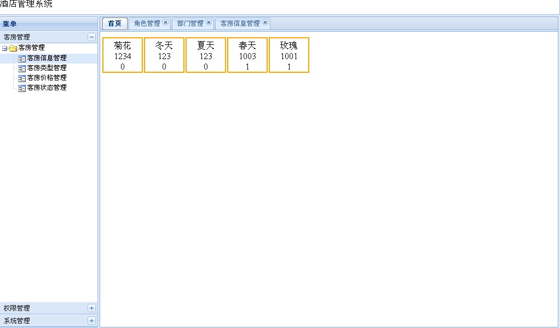This screenshot has height=328, width=560.
Task: Click the icon beside 客房状态管理 tree item
Action: 22,88
